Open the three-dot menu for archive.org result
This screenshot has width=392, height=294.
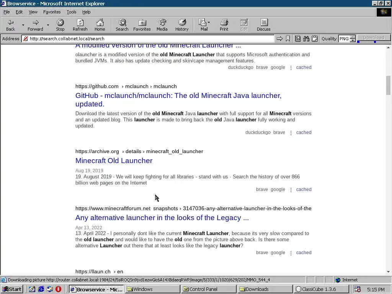click(291, 190)
